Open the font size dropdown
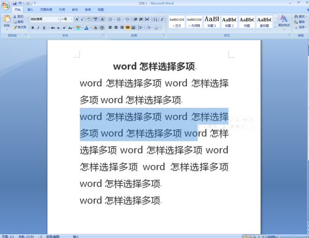This screenshot has height=238, width=309. (x=72, y=19)
